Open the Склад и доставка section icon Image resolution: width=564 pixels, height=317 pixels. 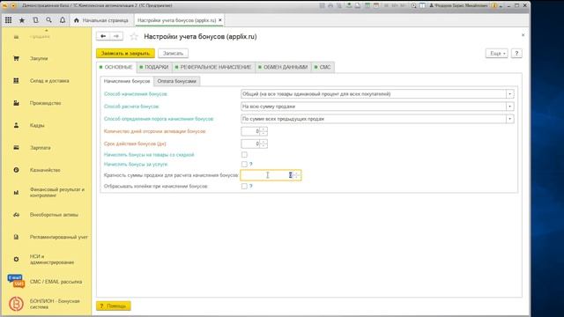[x=16, y=80]
